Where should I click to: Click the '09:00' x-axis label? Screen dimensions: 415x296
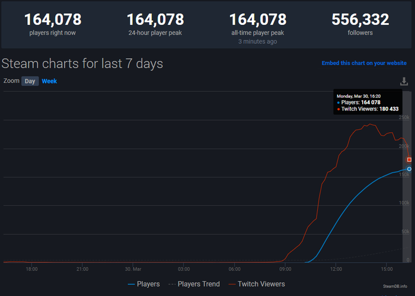pyautogui.click(x=285, y=269)
